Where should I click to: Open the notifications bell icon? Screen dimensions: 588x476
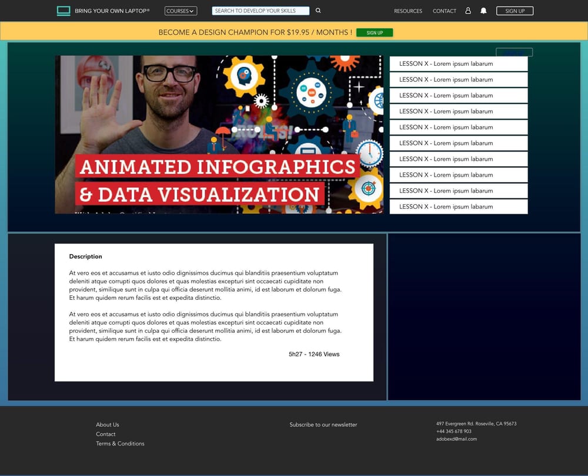click(483, 11)
